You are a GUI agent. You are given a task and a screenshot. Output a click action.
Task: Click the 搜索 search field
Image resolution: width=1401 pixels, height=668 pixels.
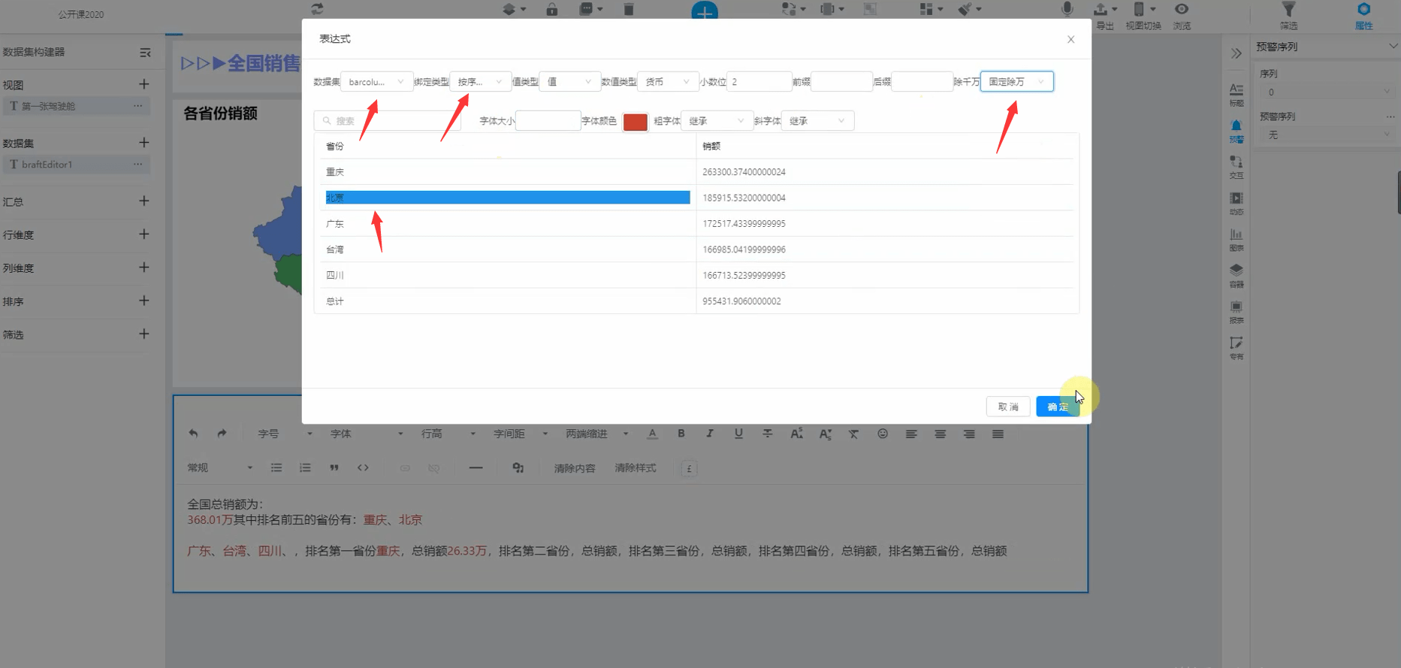[387, 120]
